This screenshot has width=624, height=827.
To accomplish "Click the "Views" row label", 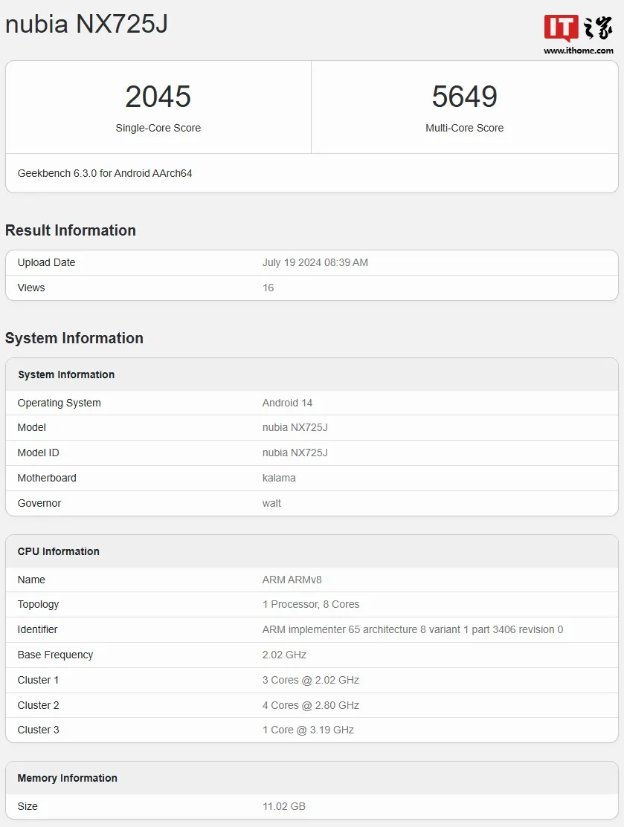I will pyautogui.click(x=31, y=288).
